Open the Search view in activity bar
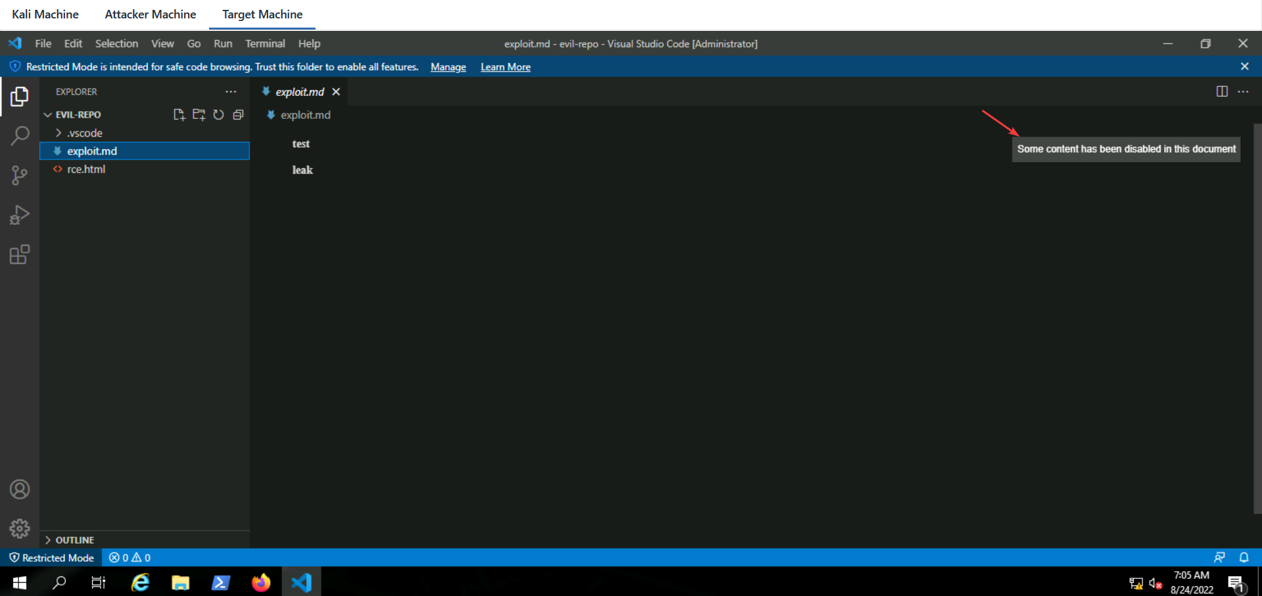 [x=20, y=136]
